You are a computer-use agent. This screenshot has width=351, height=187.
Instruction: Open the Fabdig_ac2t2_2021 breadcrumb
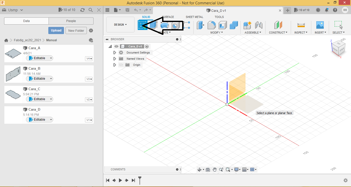coord(27,40)
